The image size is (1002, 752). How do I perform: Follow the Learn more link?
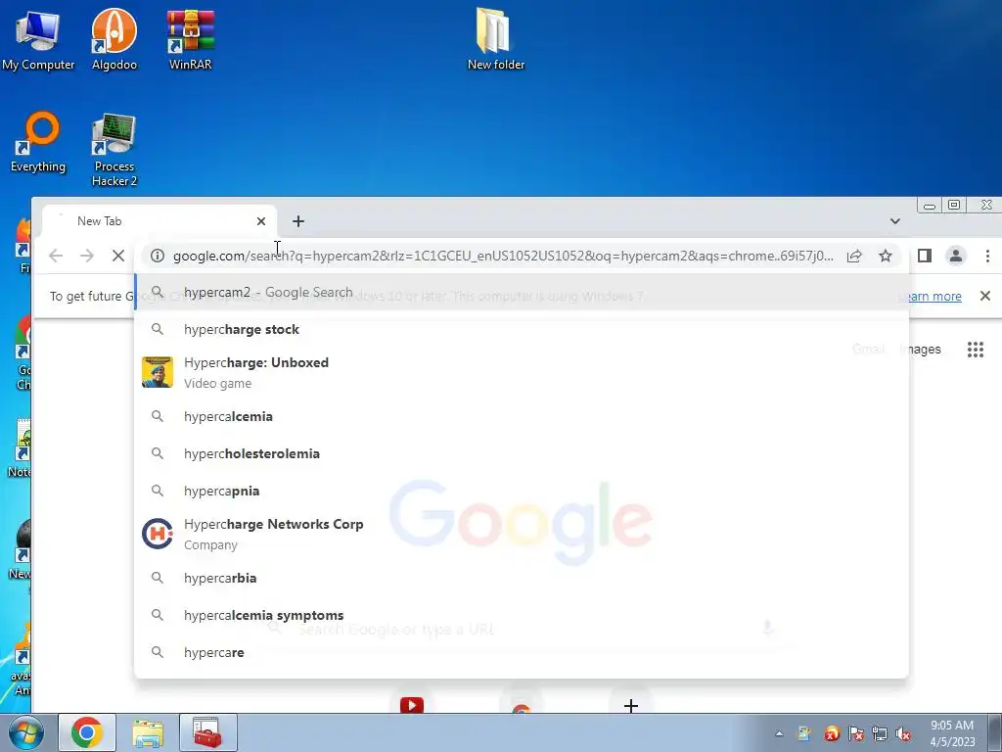tap(930, 296)
